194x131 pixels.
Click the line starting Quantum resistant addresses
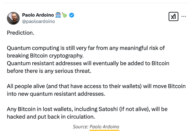88,63
